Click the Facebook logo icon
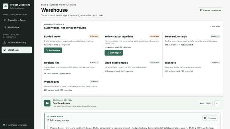 pyautogui.click(x=205, y=118)
